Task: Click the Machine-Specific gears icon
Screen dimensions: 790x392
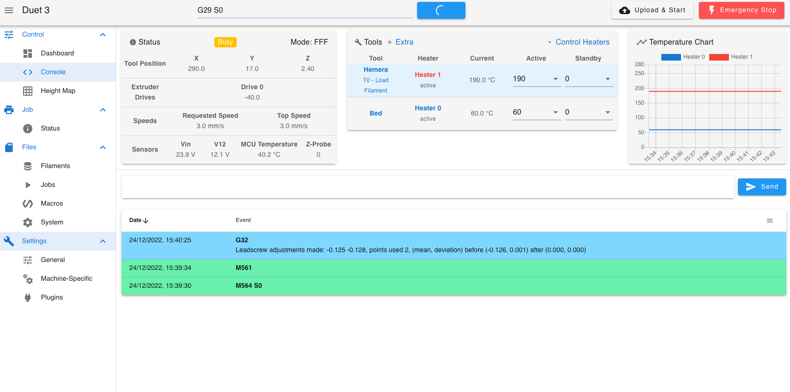Action: [28, 279]
